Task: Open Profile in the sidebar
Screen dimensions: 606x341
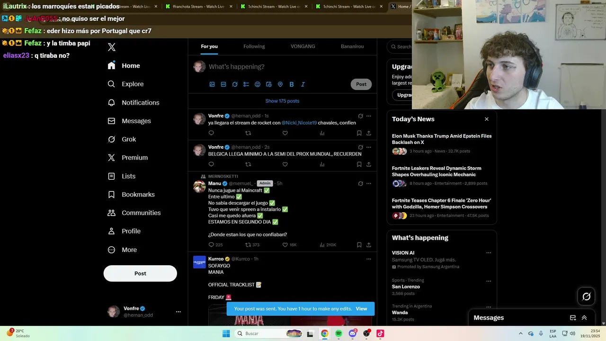Action: point(124,231)
